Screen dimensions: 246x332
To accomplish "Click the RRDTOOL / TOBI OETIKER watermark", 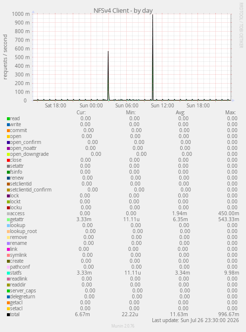I will [x=241, y=25].
